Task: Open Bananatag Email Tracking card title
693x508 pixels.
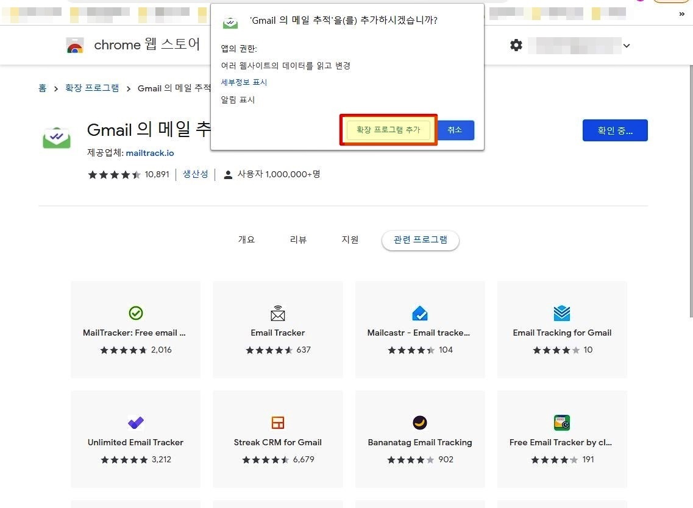Action: 420,442
